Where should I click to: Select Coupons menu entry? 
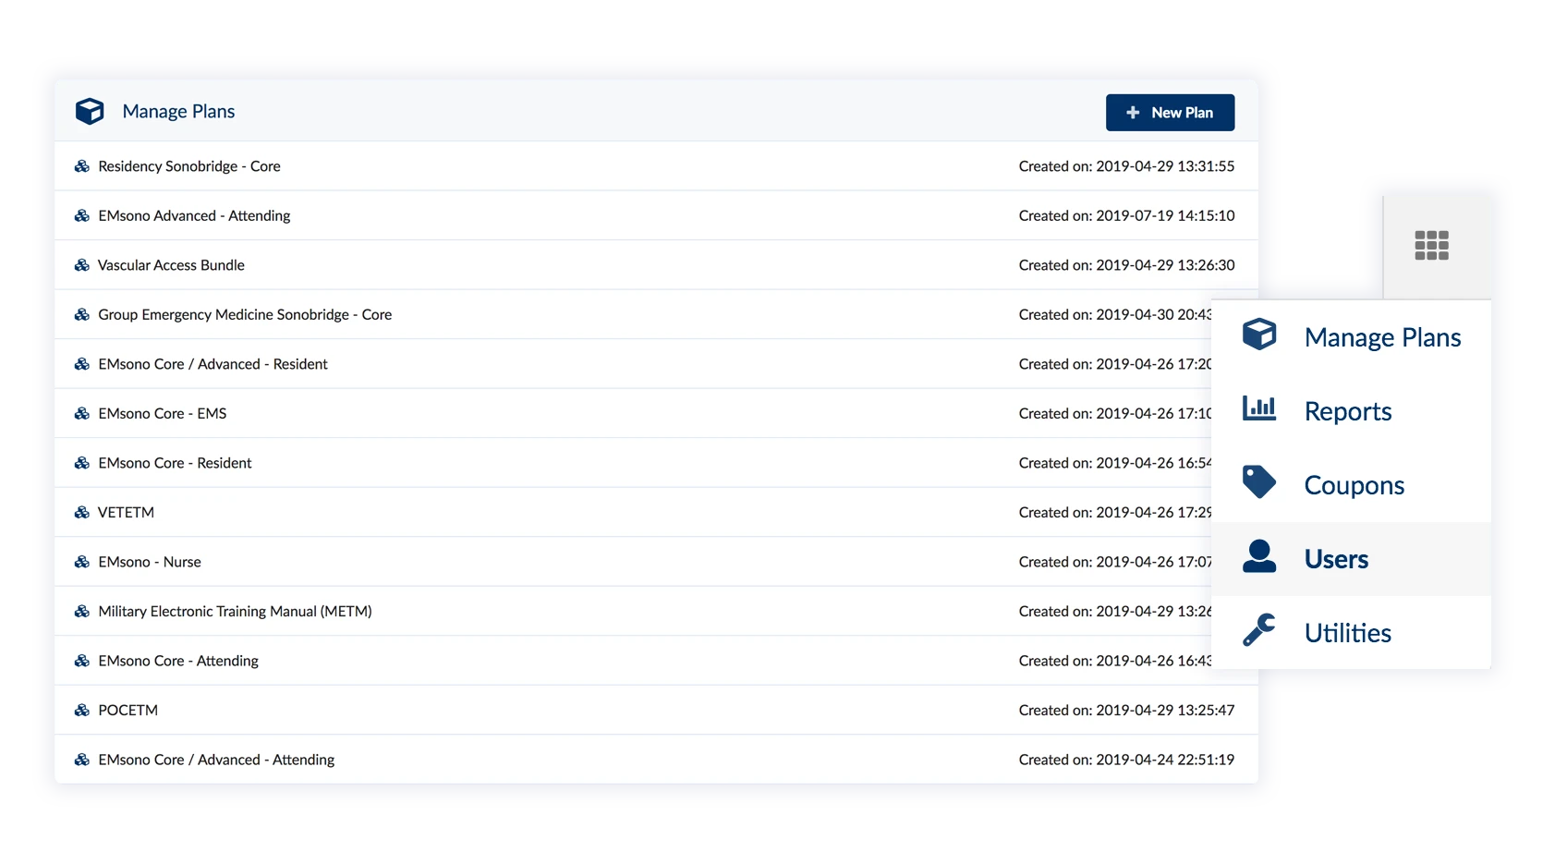pos(1354,485)
